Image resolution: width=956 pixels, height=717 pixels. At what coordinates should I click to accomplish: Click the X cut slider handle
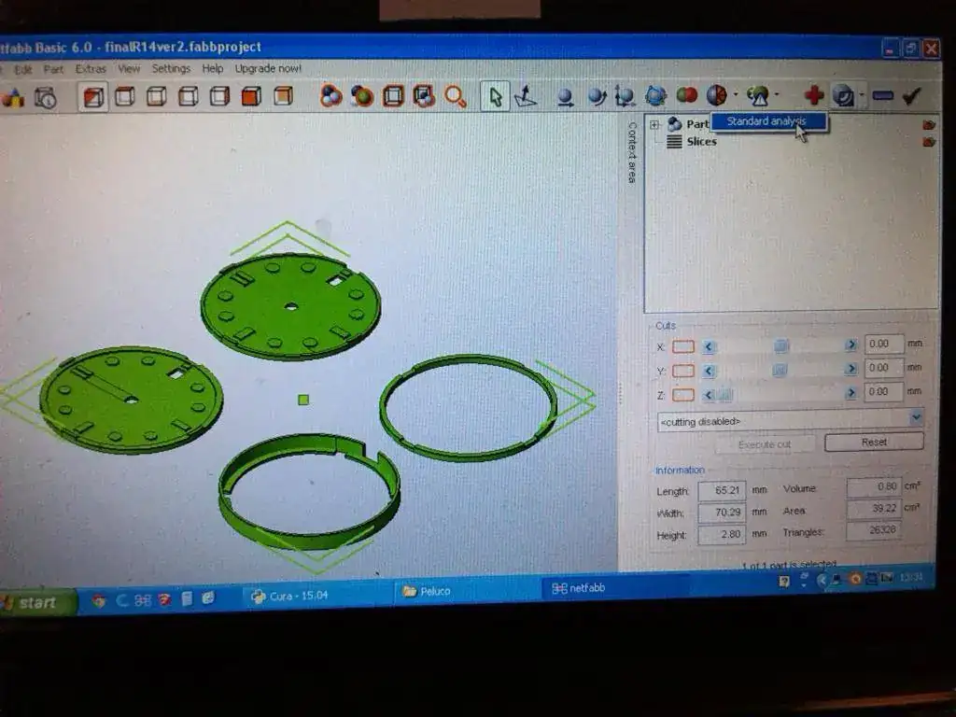coord(781,346)
